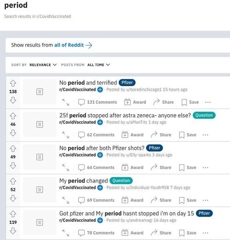Give an award to the 'Got pfizer' post
230x240 pixels.
click(x=132, y=233)
